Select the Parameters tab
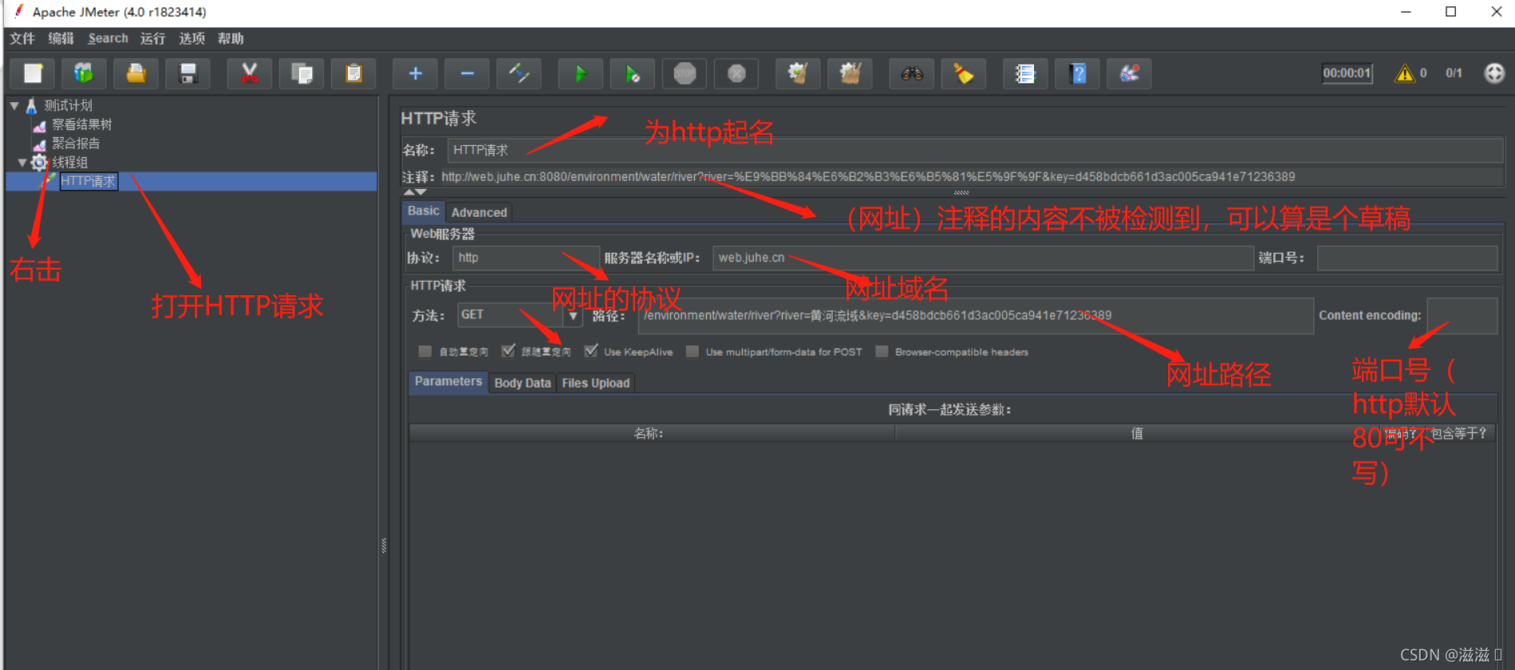The height and width of the screenshot is (670, 1515). click(448, 381)
